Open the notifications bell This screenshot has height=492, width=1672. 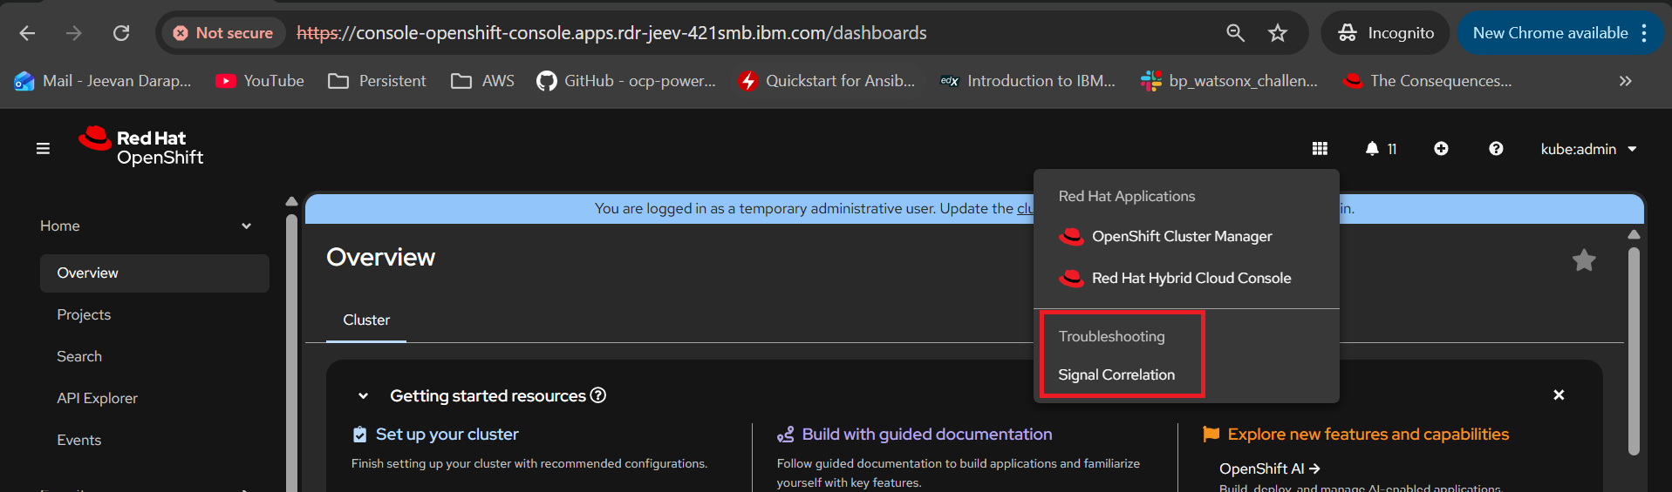1379,149
